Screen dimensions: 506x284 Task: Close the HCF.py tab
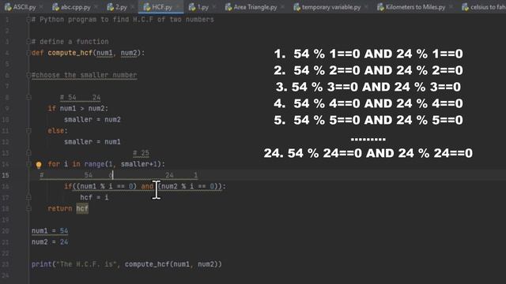178,7
